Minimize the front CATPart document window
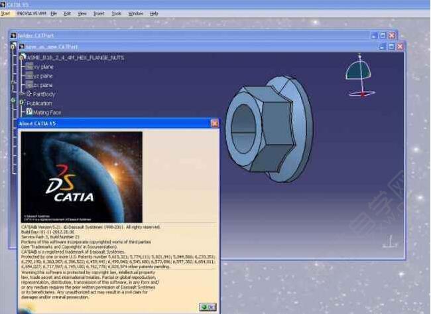Viewport: 431px width, 314px height. click(x=382, y=46)
